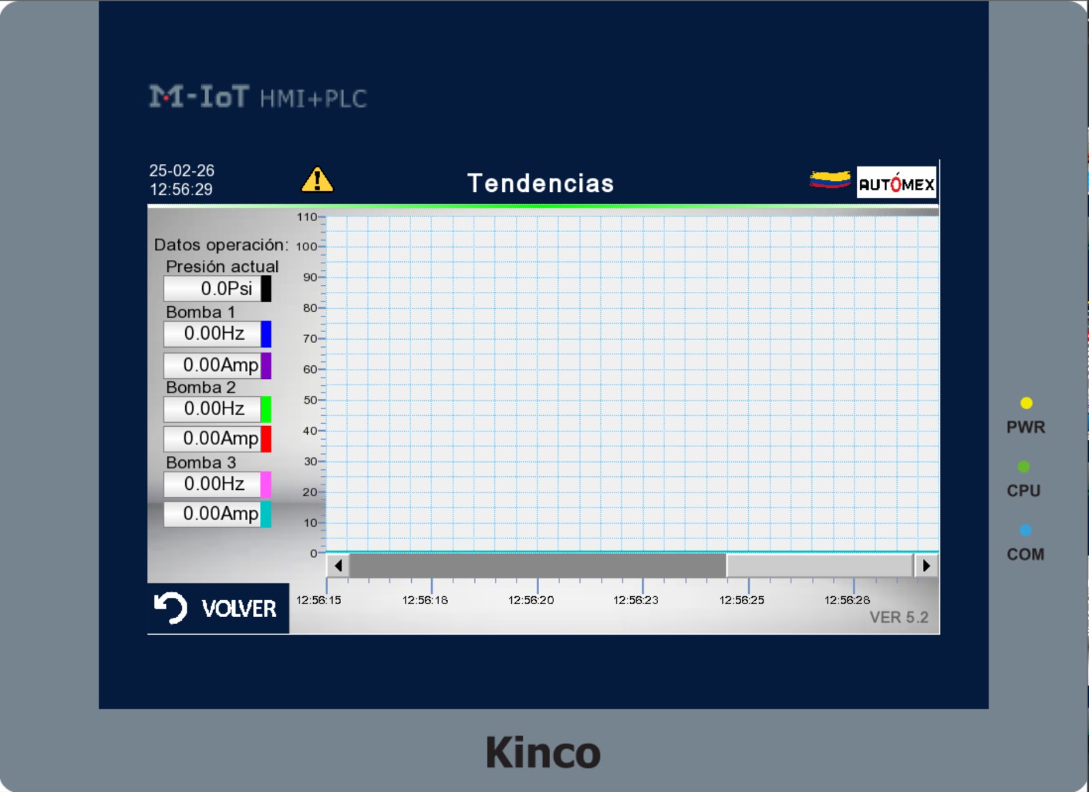Click the 110 value on Y axis
Image resolution: width=1089 pixels, height=792 pixels.
point(307,217)
